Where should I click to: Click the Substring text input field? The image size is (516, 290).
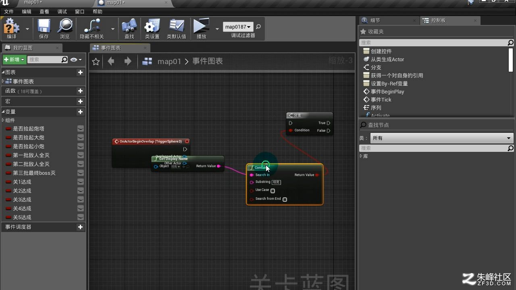point(276,182)
